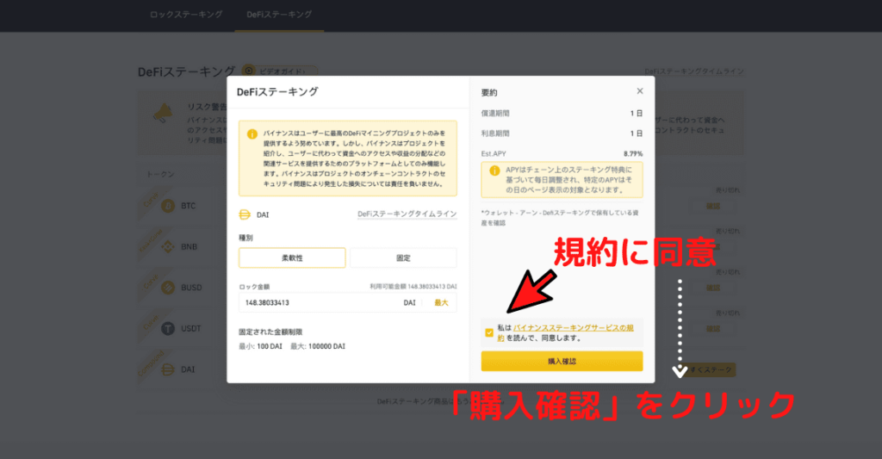Click the warning info icon in the notice
882x459 pixels.
(252, 133)
